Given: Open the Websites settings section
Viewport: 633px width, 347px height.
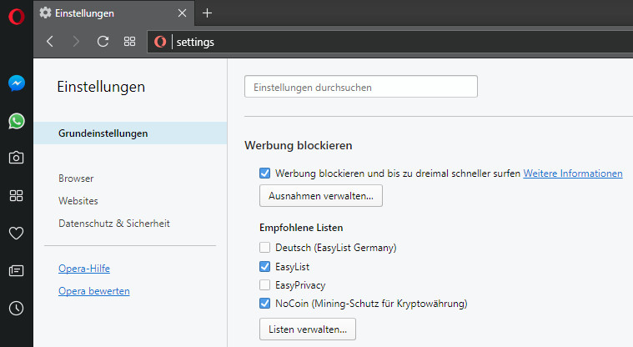Looking at the screenshot, I should tap(78, 201).
